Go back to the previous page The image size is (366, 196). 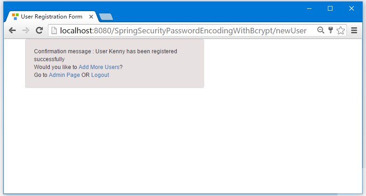(13, 31)
